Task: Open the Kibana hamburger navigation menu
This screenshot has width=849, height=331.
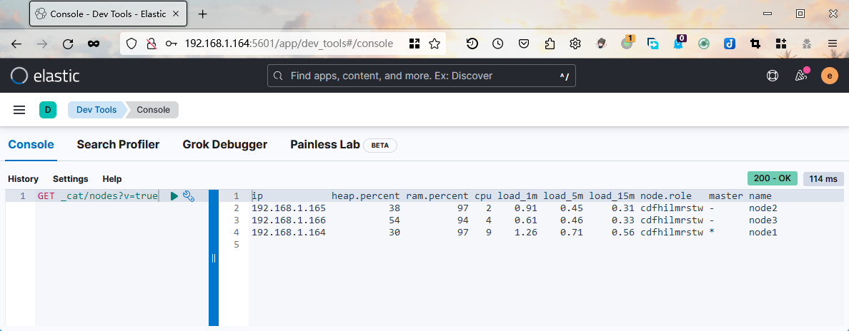Action: 19,110
